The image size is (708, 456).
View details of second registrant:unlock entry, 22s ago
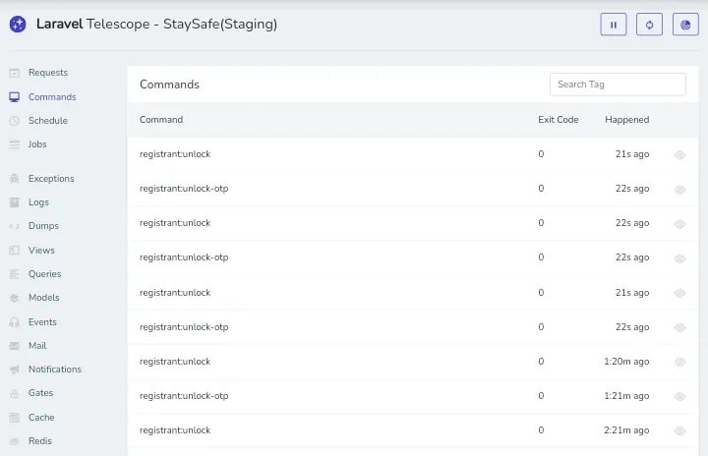coord(679,224)
